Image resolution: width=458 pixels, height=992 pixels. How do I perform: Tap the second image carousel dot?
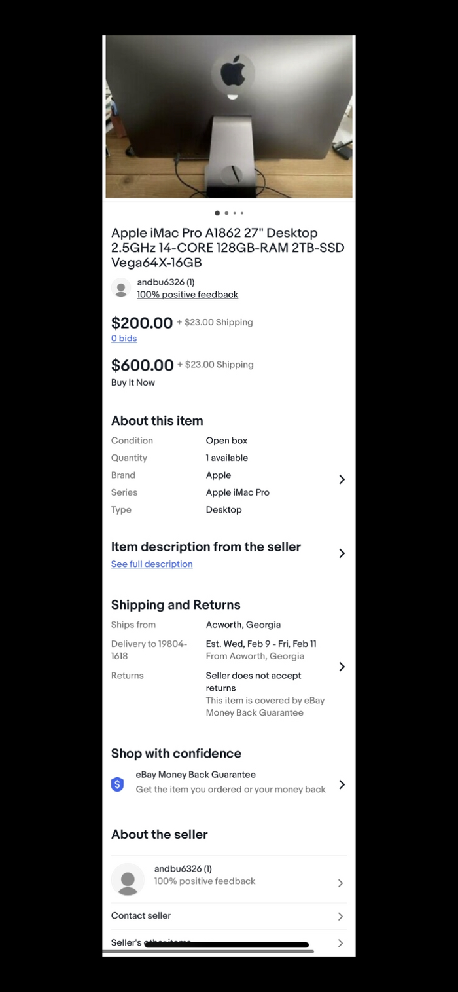coord(226,213)
